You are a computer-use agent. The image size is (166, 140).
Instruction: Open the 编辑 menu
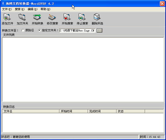(x=33, y=9)
